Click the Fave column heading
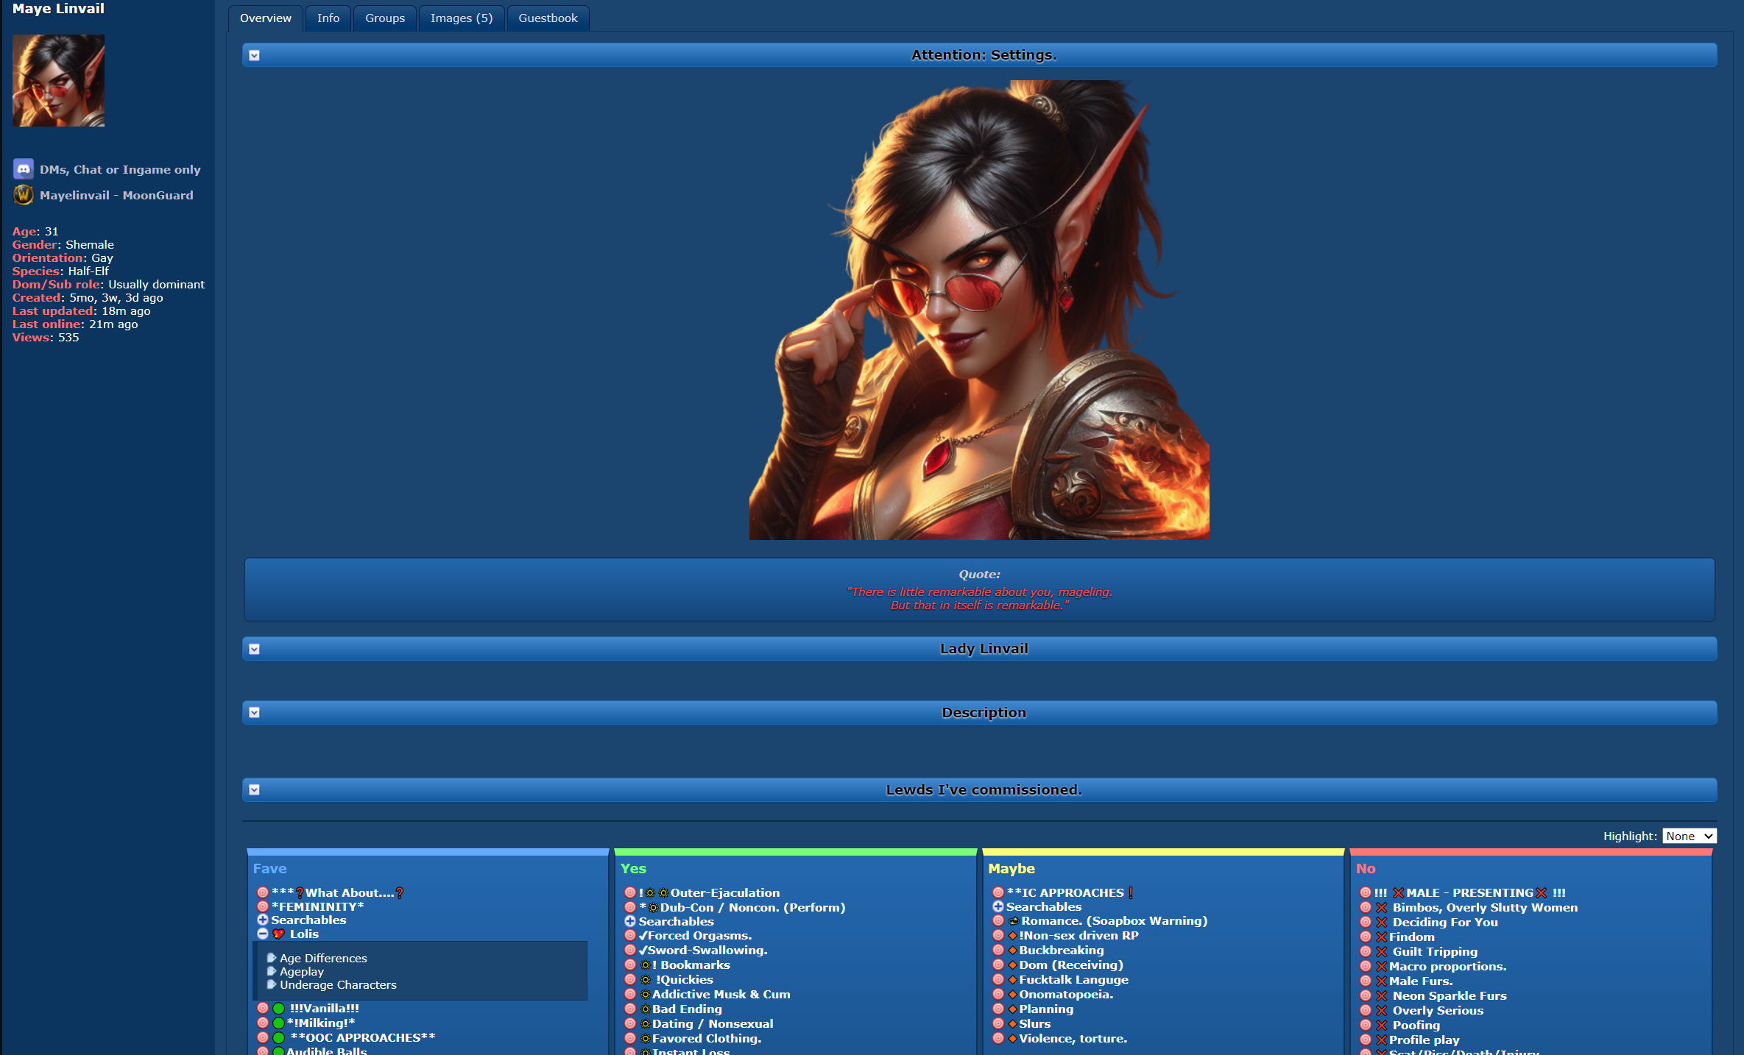The width and height of the screenshot is (1744, 1055). 269,869
